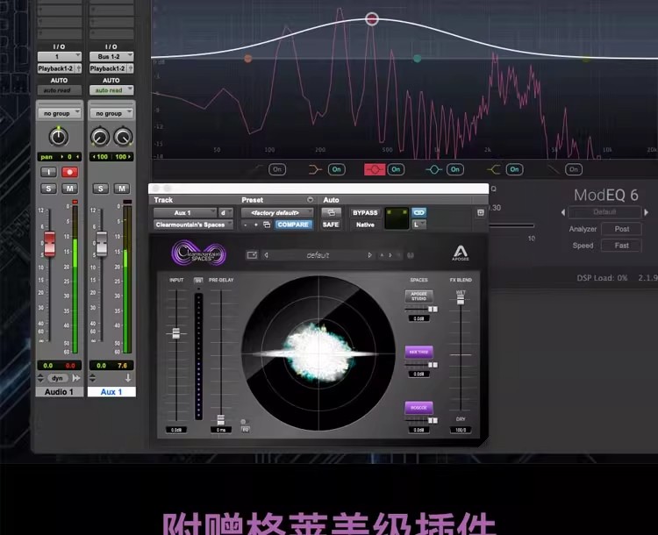Click the dyn button on Audio 1
Viewport: 658px width, 535px height.
click(58, 378)
